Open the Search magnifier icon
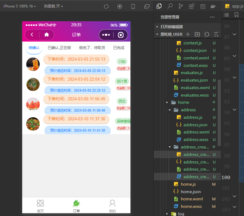 170,6
